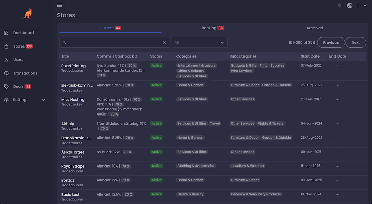Click the search magnifier icon

click(64, 42)
